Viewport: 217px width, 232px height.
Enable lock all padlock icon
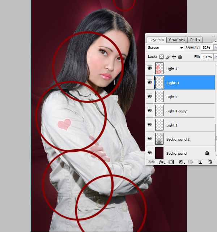[x=180, y=57]
